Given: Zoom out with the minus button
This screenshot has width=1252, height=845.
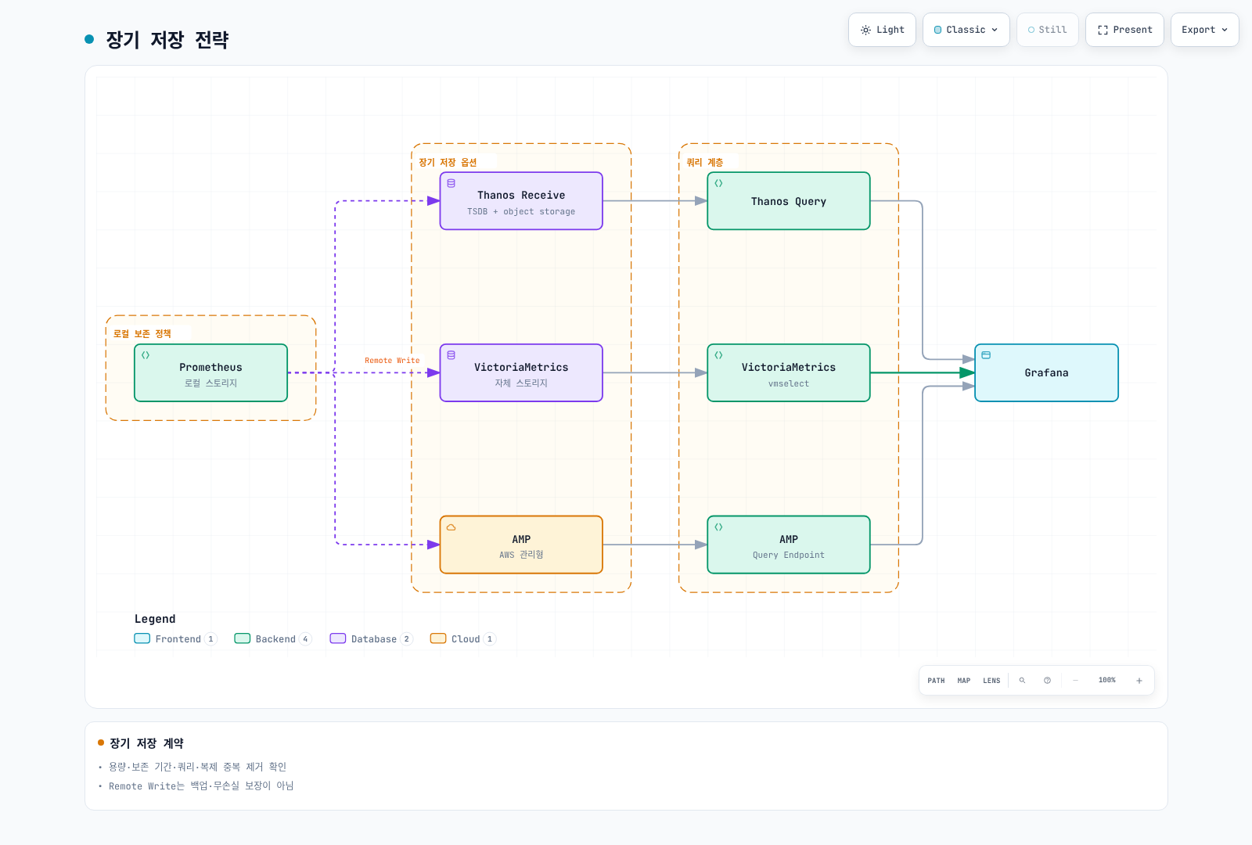Looking at the screenshot, I should pyautogui.click(x=1075, y=681).
